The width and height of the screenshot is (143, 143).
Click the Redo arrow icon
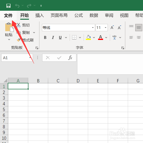tap(29, 6)
